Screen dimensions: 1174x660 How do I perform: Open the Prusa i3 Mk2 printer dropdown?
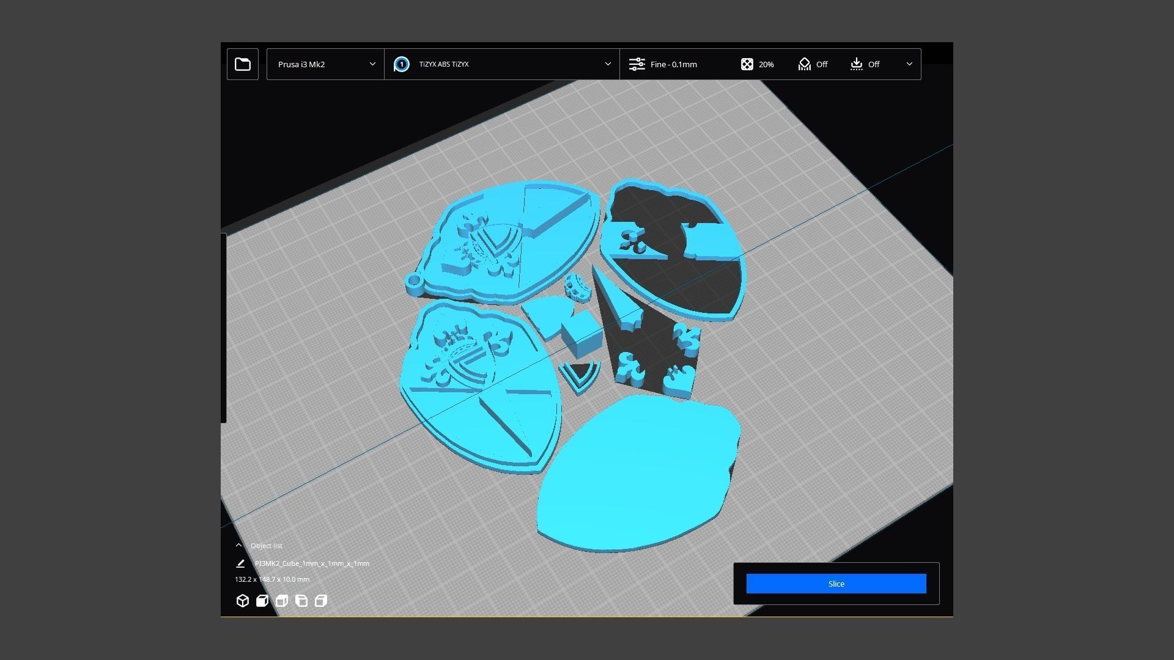click(x=325, y=64)
